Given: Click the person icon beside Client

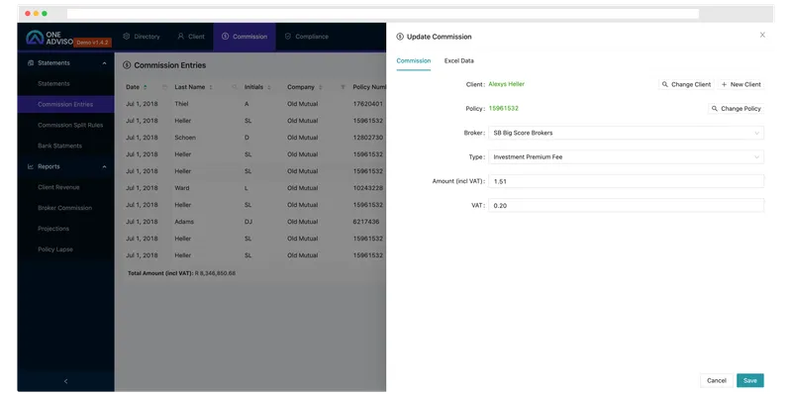Looking at the screenshot, I should click(181, 37).
